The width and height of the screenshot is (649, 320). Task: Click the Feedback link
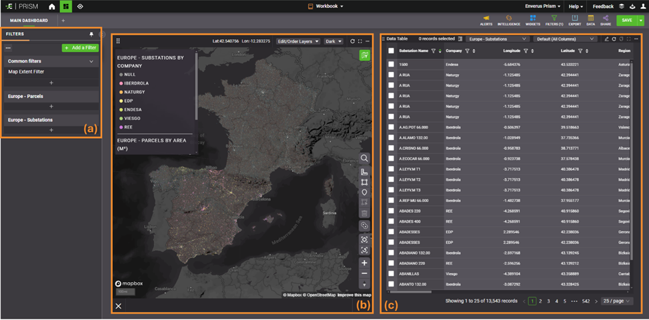pos(603,6)
